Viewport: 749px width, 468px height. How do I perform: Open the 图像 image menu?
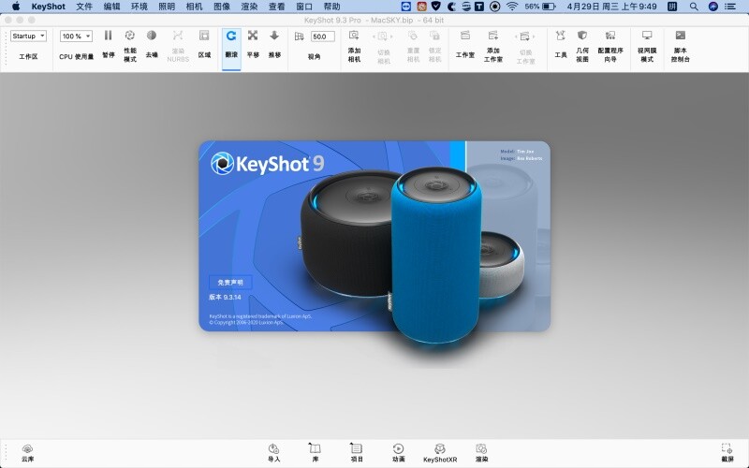click(222, 7)
